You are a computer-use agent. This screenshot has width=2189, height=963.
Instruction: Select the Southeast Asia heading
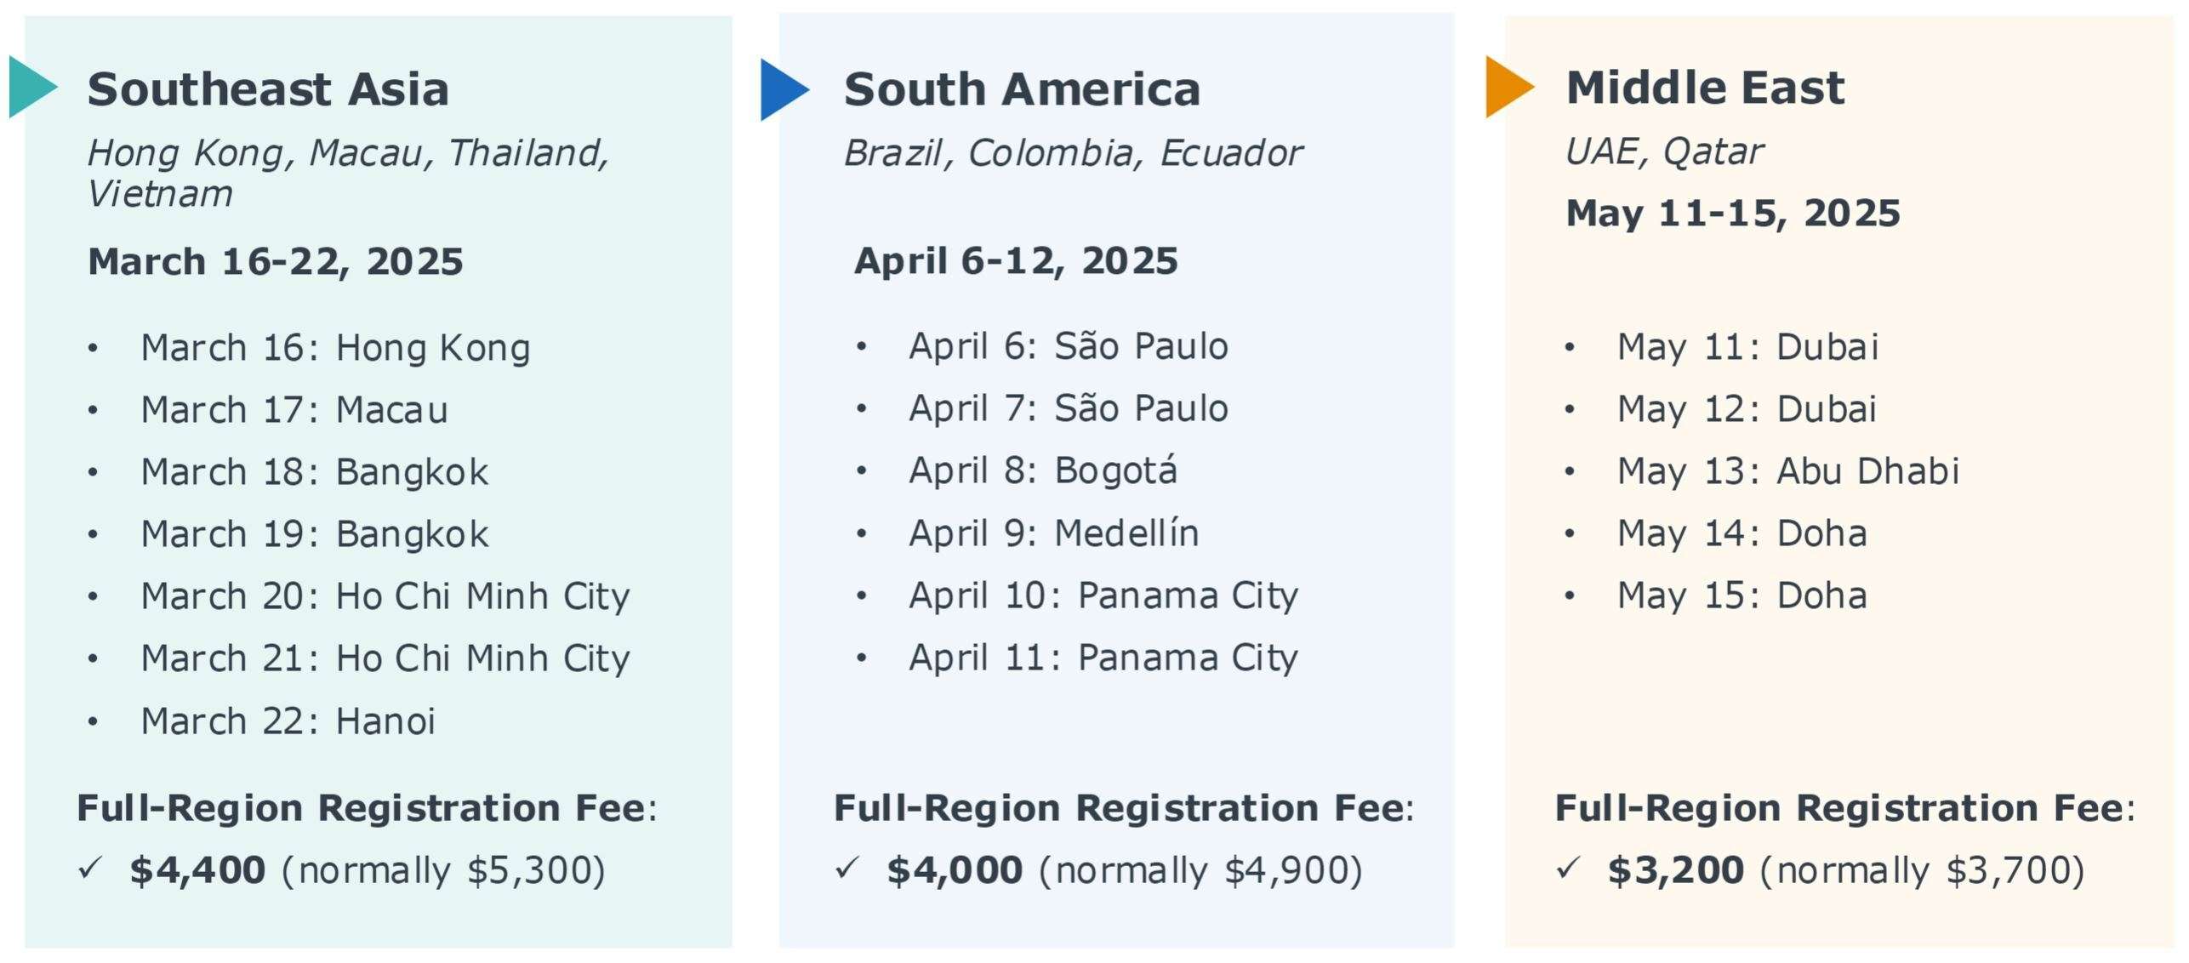tap(268, 89)
